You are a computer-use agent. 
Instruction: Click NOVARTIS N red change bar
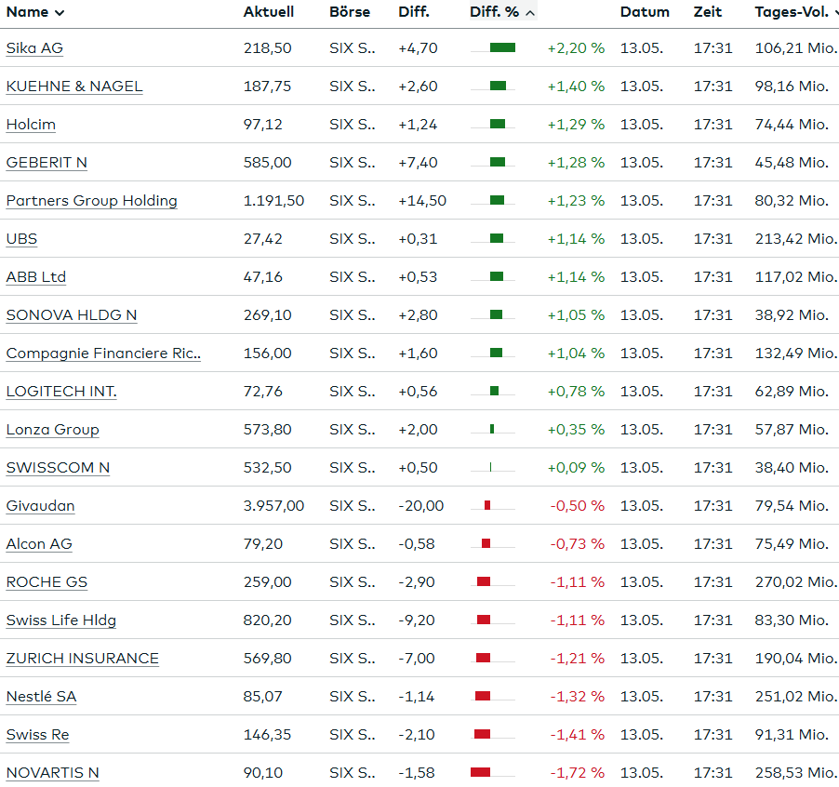point(481,772)
